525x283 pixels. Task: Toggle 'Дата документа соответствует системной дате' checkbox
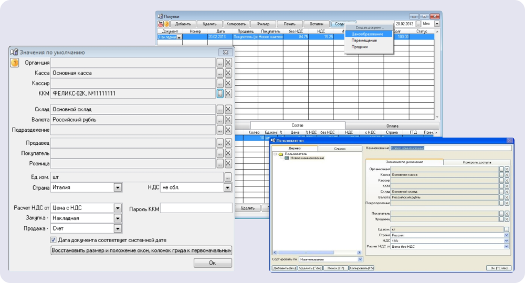click(x=53, y=240)
